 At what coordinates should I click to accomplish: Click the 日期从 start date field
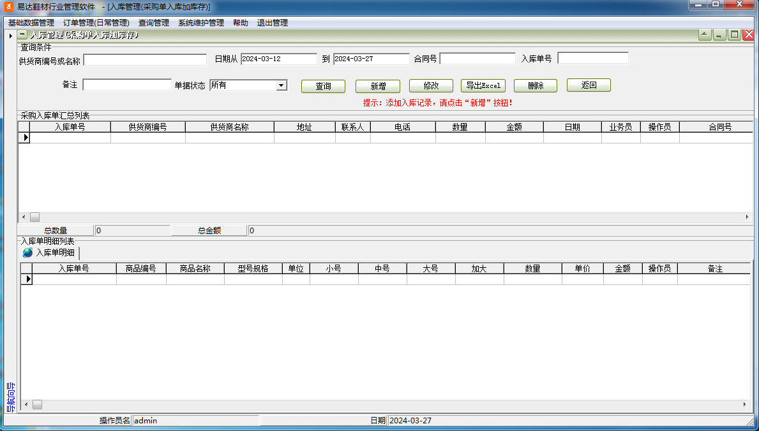(x=278, y=59)
